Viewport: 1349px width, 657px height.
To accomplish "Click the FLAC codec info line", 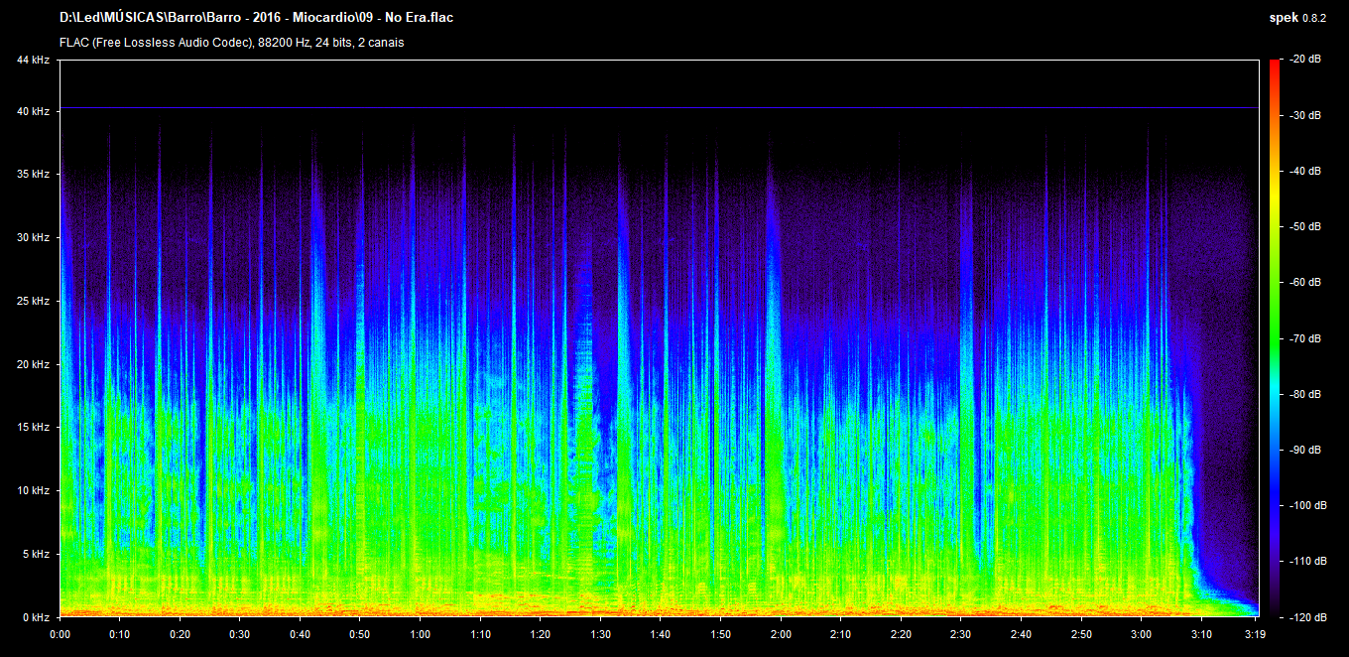I will point(231,43).
